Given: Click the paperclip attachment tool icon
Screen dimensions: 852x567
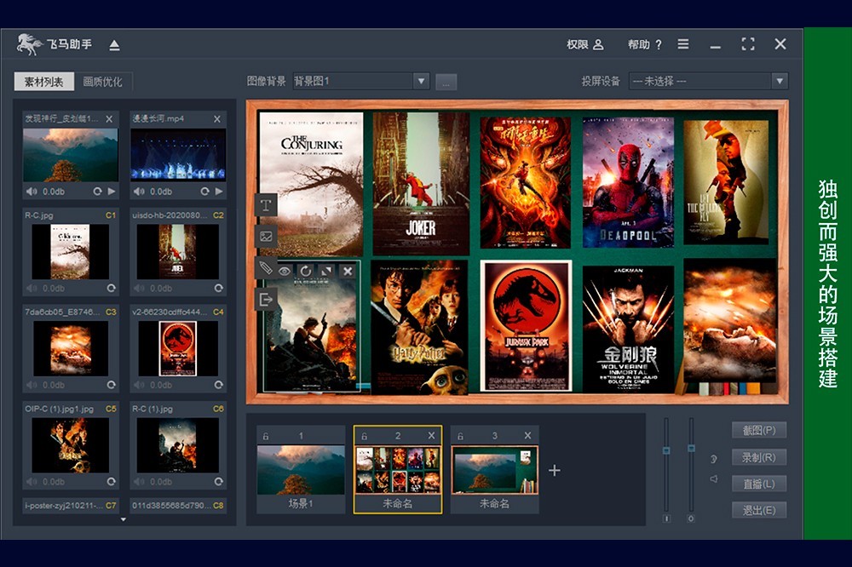Looking at the screenshot, I should coord(266,268).
